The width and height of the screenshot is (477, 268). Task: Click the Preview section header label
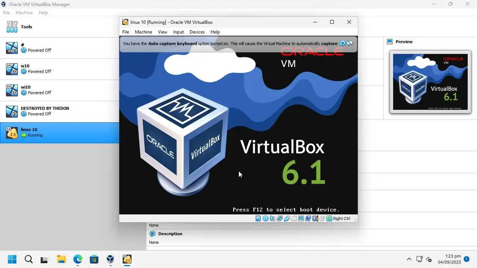pyautogui.click(x=404, y=42)
